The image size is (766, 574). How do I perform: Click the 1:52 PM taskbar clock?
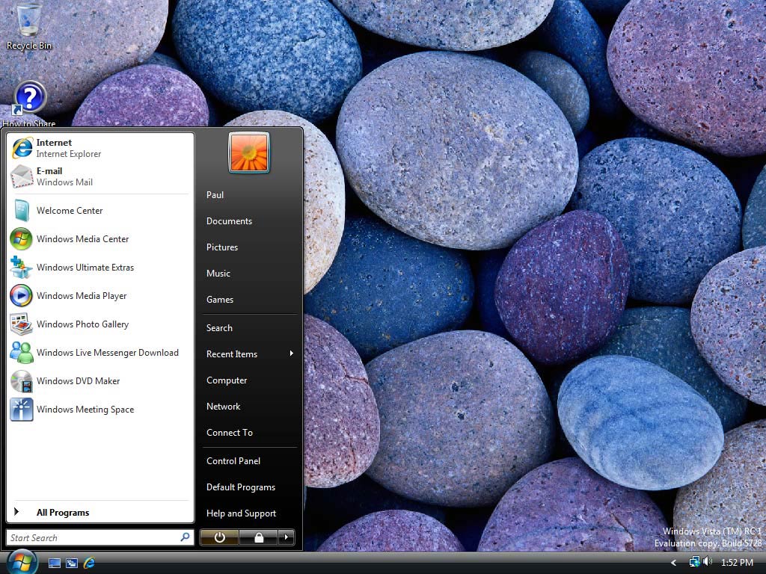coord(737,562)
